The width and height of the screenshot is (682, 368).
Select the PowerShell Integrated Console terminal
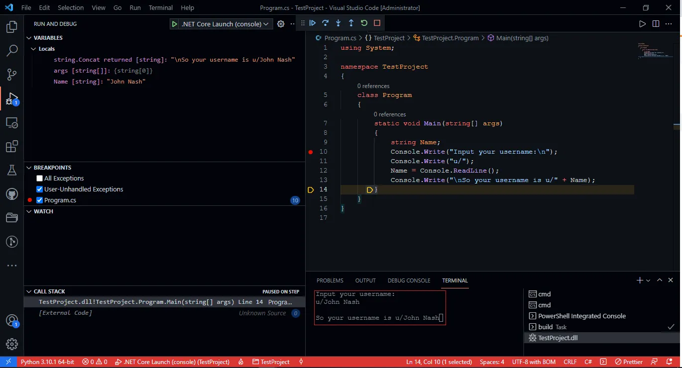point(581,316)
